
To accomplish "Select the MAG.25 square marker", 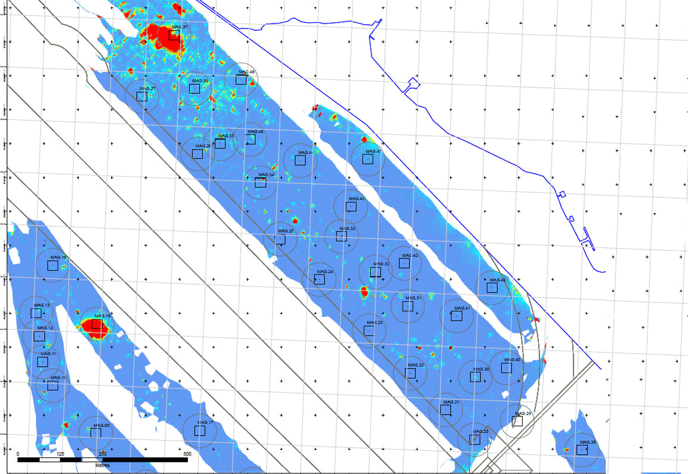I will tap(280, 239).
